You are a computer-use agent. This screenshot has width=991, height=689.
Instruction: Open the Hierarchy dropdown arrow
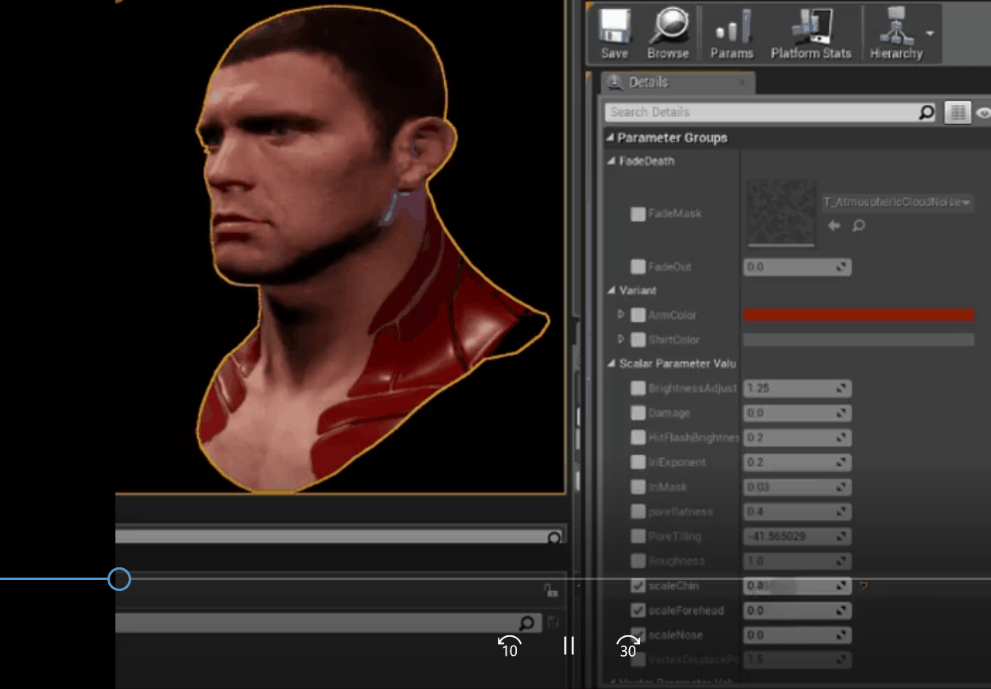(930, 33)
